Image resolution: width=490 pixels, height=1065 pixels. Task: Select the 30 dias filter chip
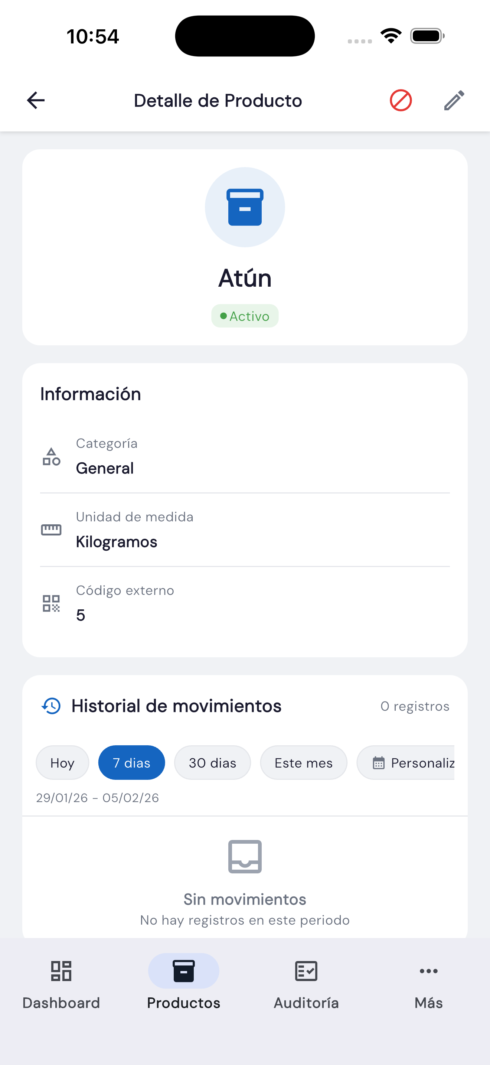(x=212, y=763)
